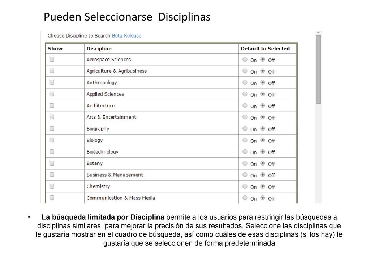Choose Off radio for Applied Sciences
This screenshot has height=277, width=370.
tap(263, 94)
